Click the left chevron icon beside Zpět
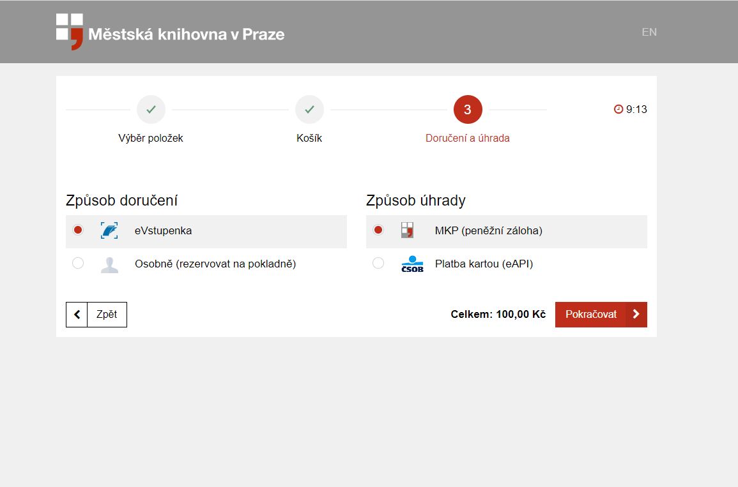738x487 pixels. (77, 315)
